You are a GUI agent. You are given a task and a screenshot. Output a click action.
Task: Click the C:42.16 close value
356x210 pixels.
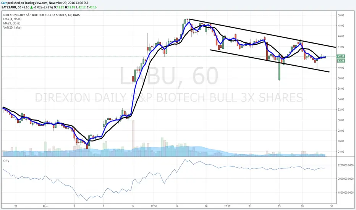click(91, 7)
